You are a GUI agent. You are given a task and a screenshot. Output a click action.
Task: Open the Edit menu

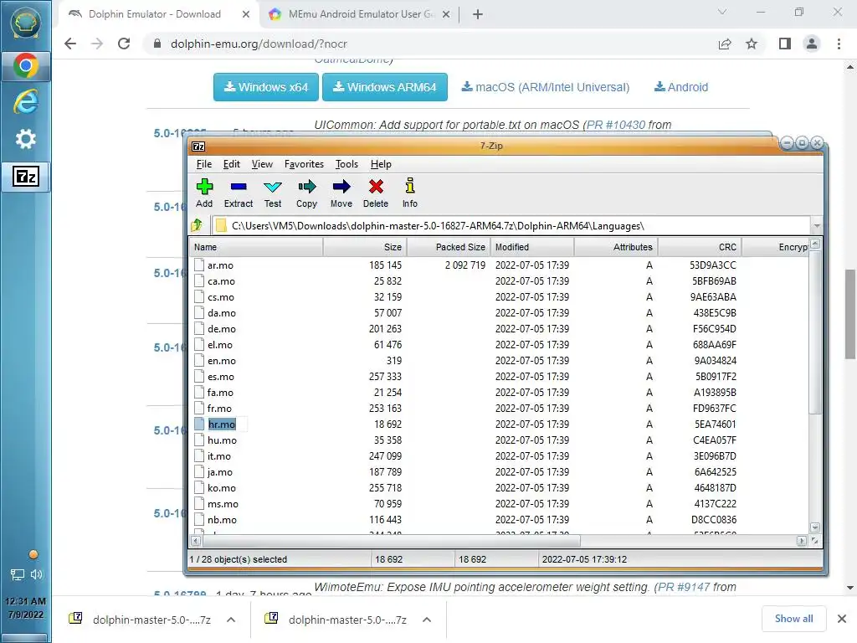231,164
